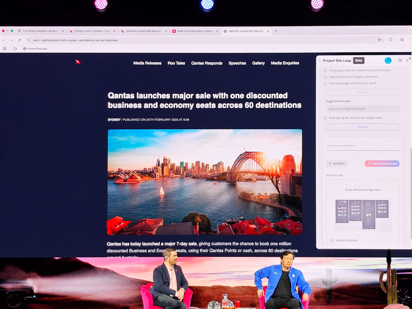
Task: Switch to Things to do in Sydney tab
Action: 92,31
